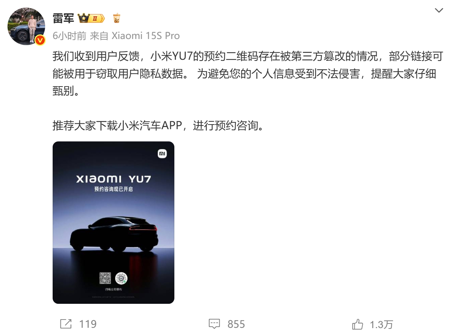Click the round mini-program code on poster
The image size is (454, 336).
121,278
